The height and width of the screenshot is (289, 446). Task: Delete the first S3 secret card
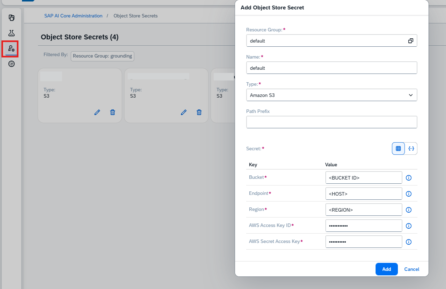[113, 112]
